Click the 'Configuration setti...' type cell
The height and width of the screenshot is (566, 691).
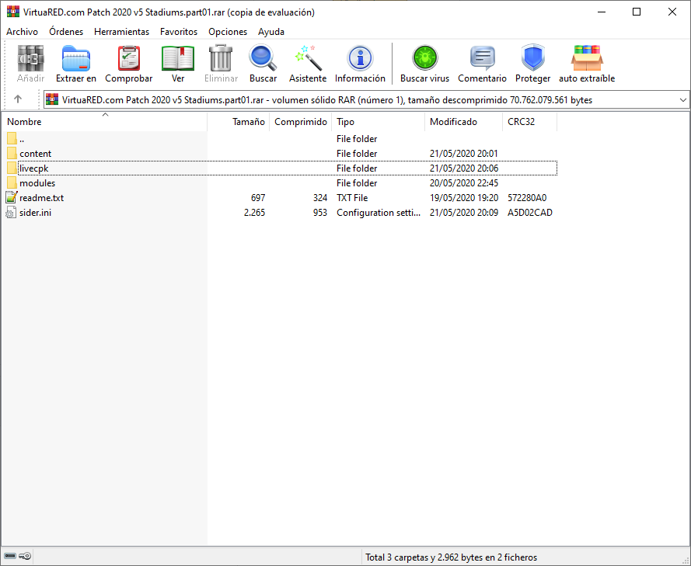378,213
